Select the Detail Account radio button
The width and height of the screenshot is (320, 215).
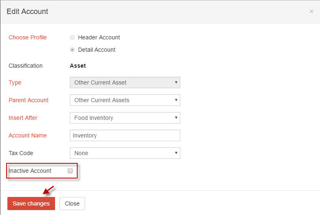coord(72,50)
